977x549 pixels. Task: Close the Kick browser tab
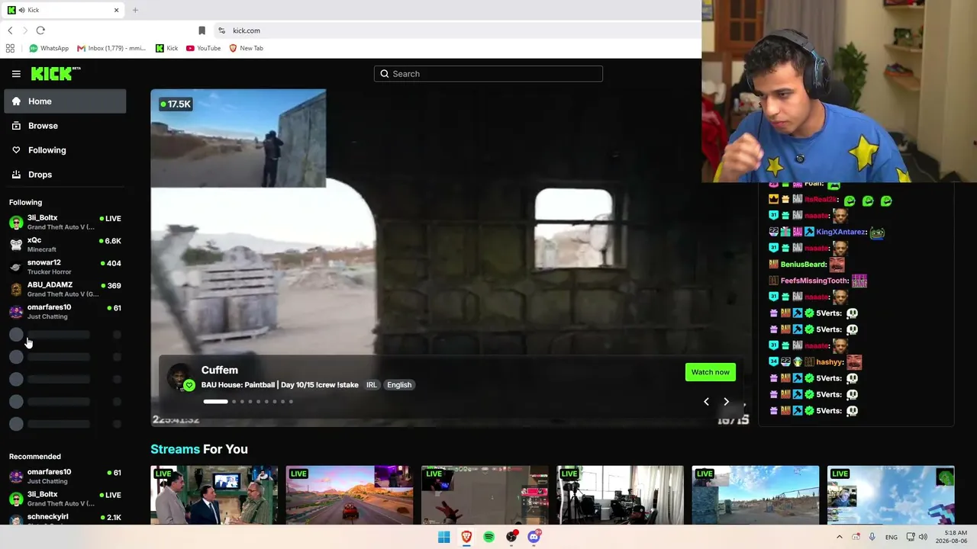pos(116,10)
